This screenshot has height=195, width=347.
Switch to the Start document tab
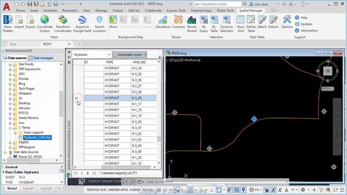point(13,44)
